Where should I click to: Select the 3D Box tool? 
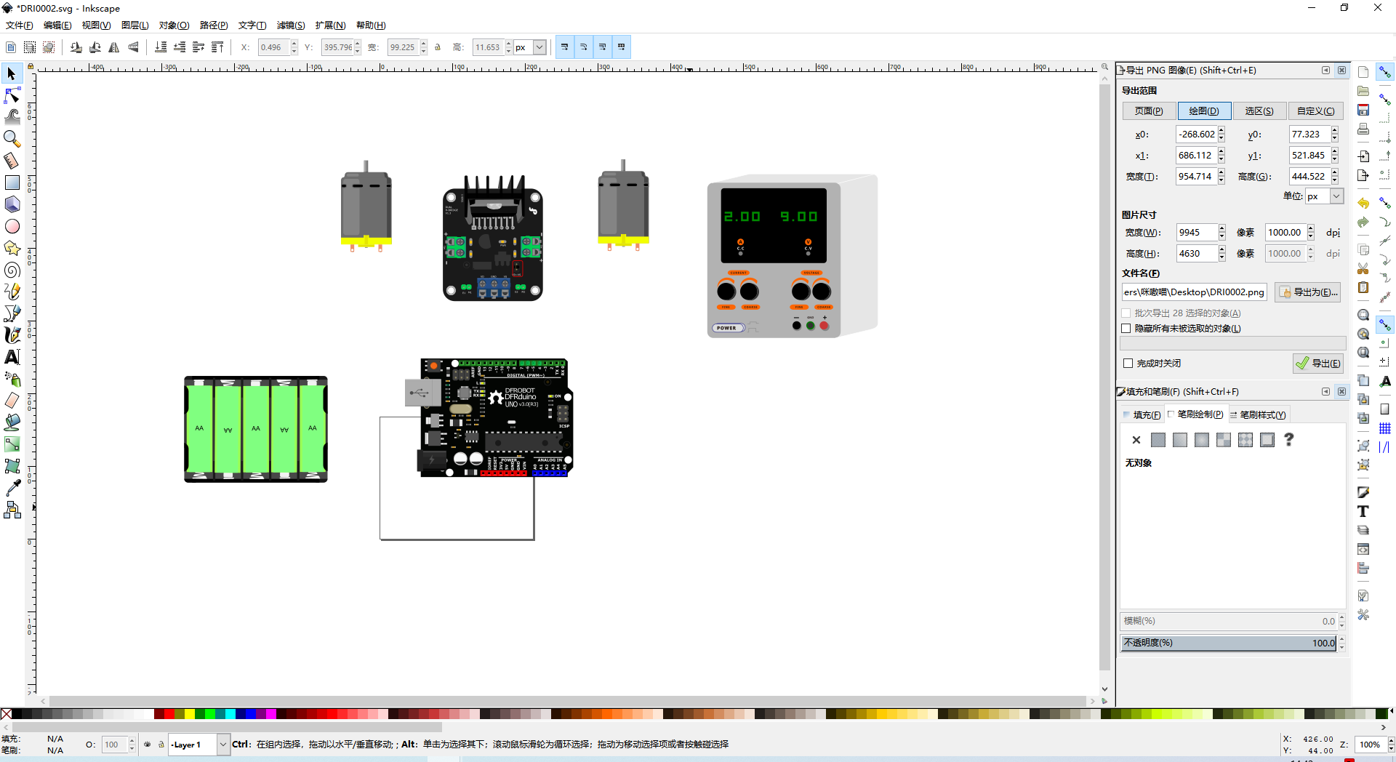coord(12,204)
